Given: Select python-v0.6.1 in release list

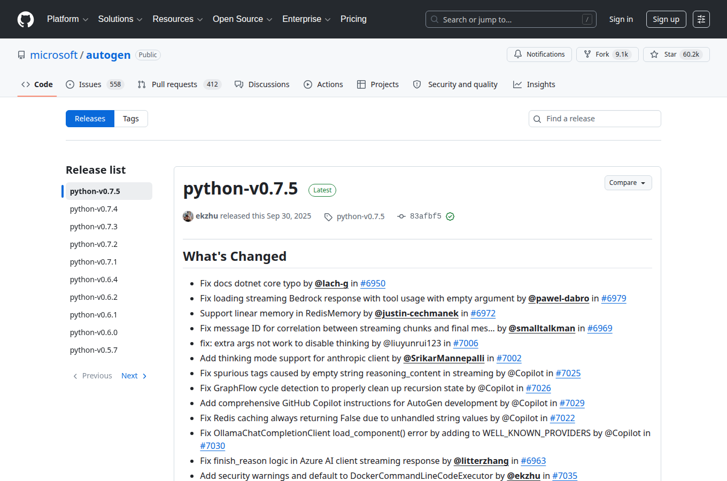Looking at the screenshot, I should tap(109, 315).
